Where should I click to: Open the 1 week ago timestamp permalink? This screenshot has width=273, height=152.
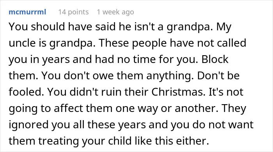click(115, 12)
